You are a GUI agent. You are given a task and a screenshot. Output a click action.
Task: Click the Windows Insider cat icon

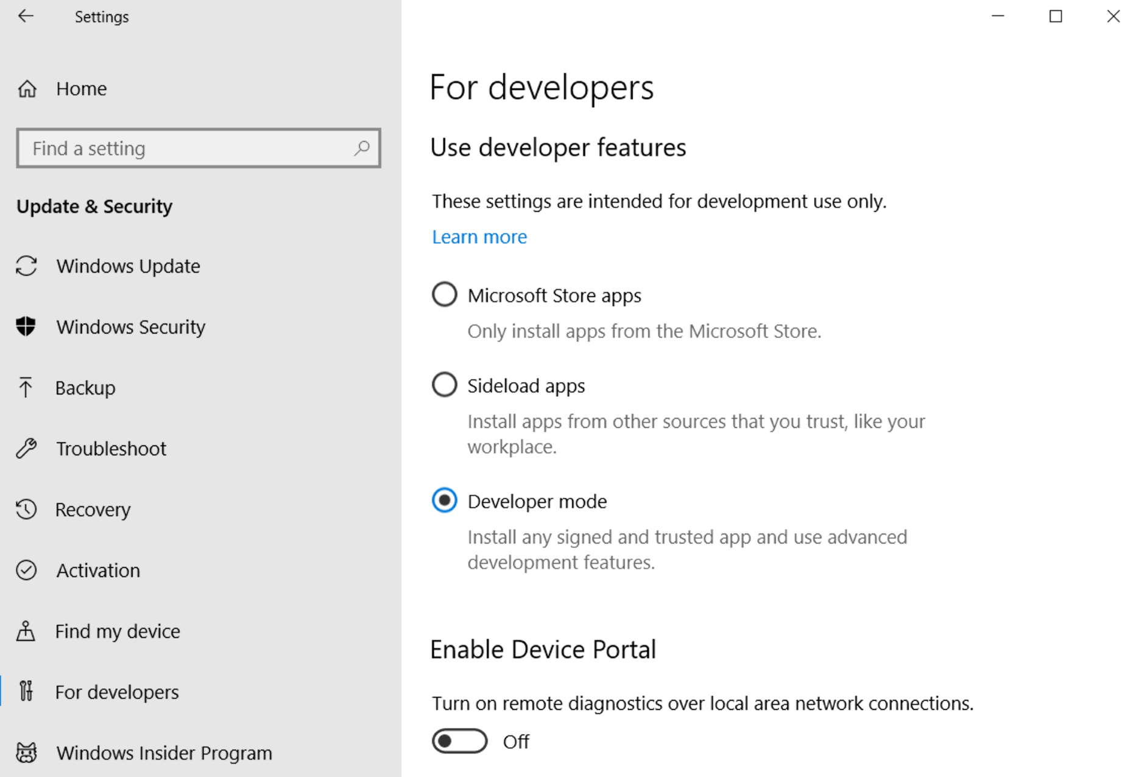[x=26, y=753]
